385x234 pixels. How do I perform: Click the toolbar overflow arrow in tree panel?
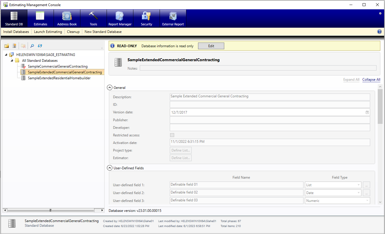pyautogui.click(x=102, y=48)
